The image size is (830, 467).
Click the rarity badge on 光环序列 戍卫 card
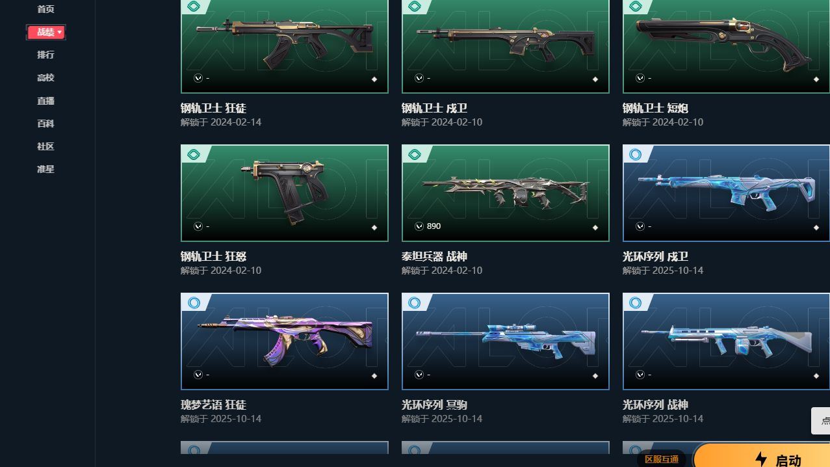(x=636, y=154)
